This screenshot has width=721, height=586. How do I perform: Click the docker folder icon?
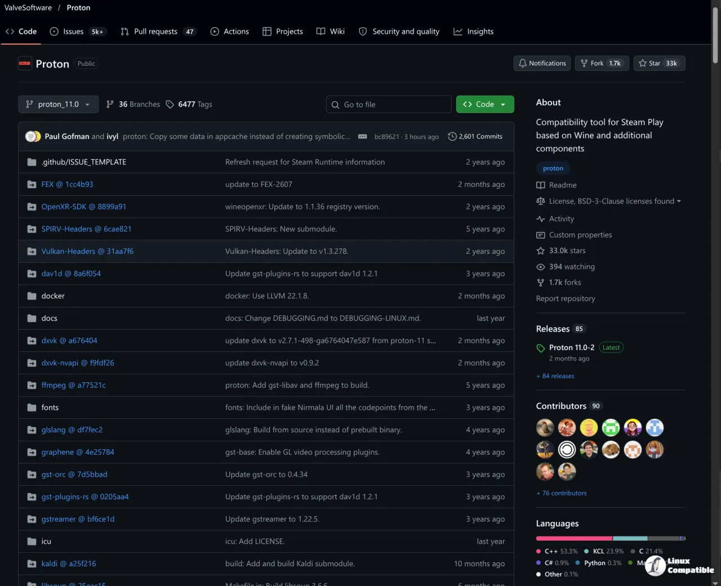pyautogui.click(x=32, y=296)
